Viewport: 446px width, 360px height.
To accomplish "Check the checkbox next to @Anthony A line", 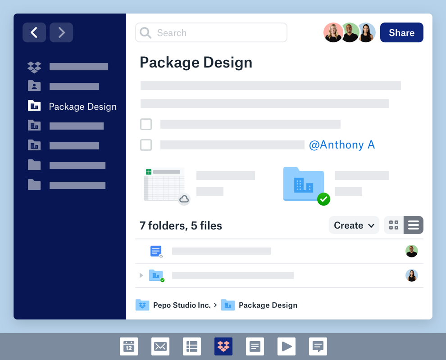I will click(146, 145).
